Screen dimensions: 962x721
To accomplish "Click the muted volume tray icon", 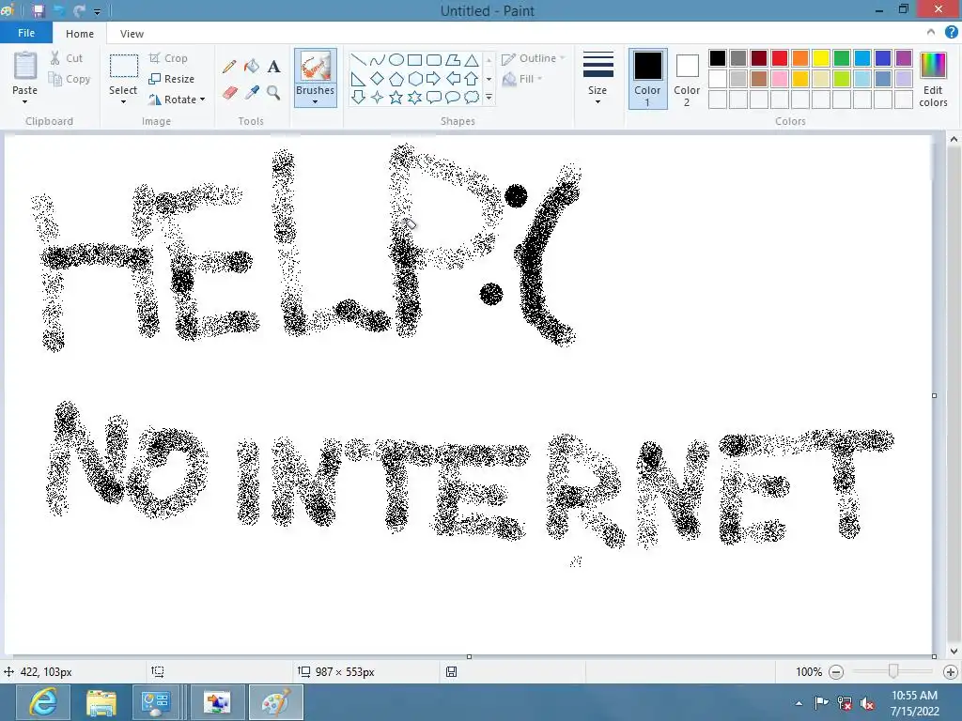I will pos(867,703).
